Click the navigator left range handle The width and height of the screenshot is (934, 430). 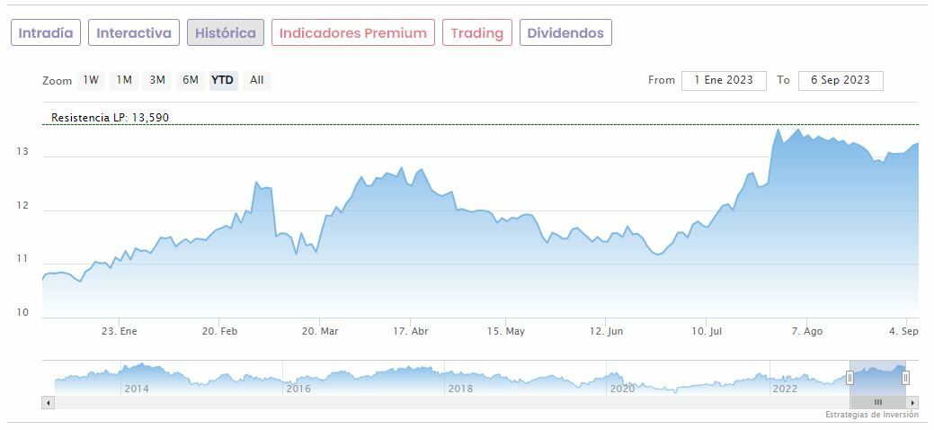pos(849,378)
